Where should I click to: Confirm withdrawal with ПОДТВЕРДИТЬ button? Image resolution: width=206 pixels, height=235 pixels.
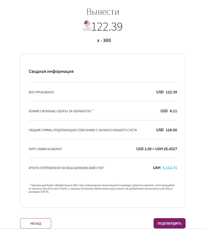coord(169,223)
